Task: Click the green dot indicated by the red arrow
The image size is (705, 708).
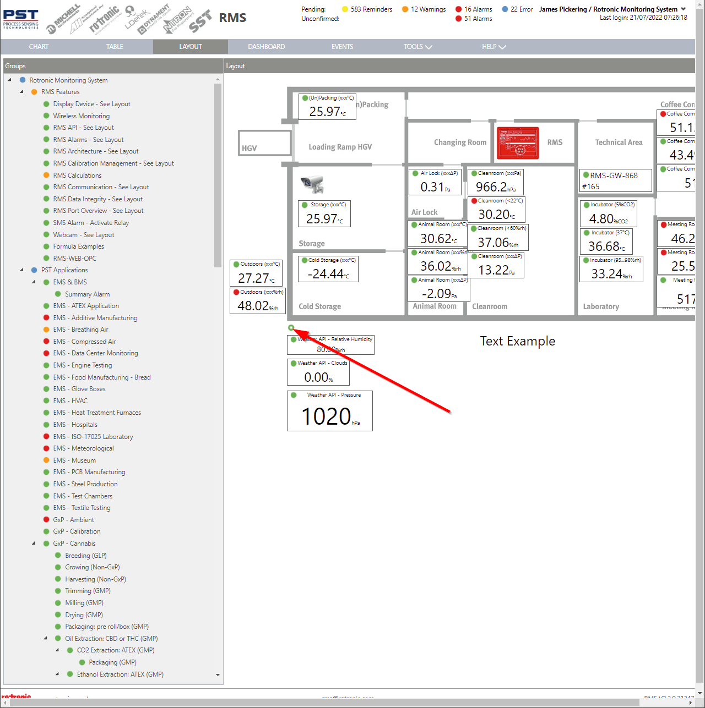Action: (291, 327)
